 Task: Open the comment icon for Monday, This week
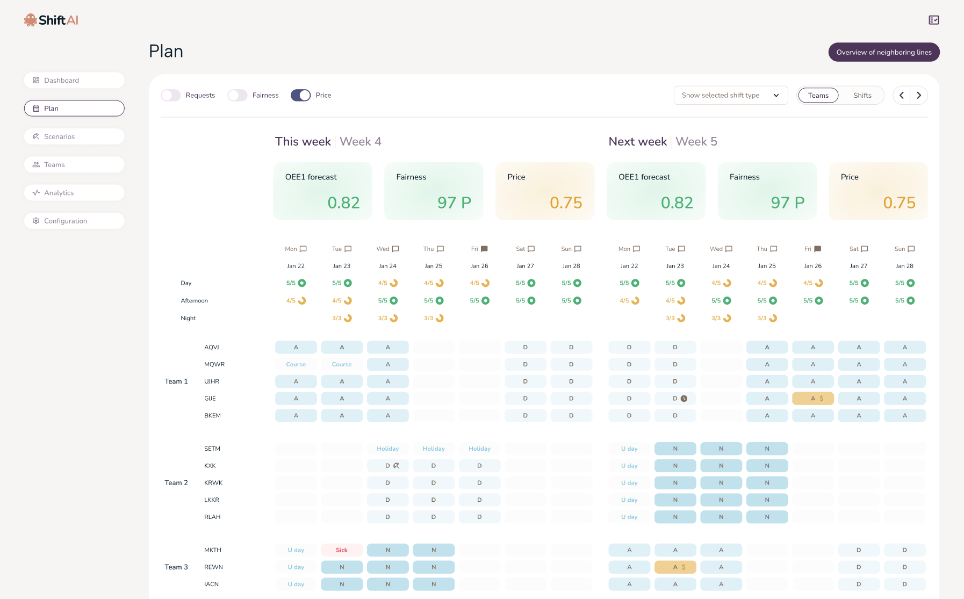(x=303, y=249)
